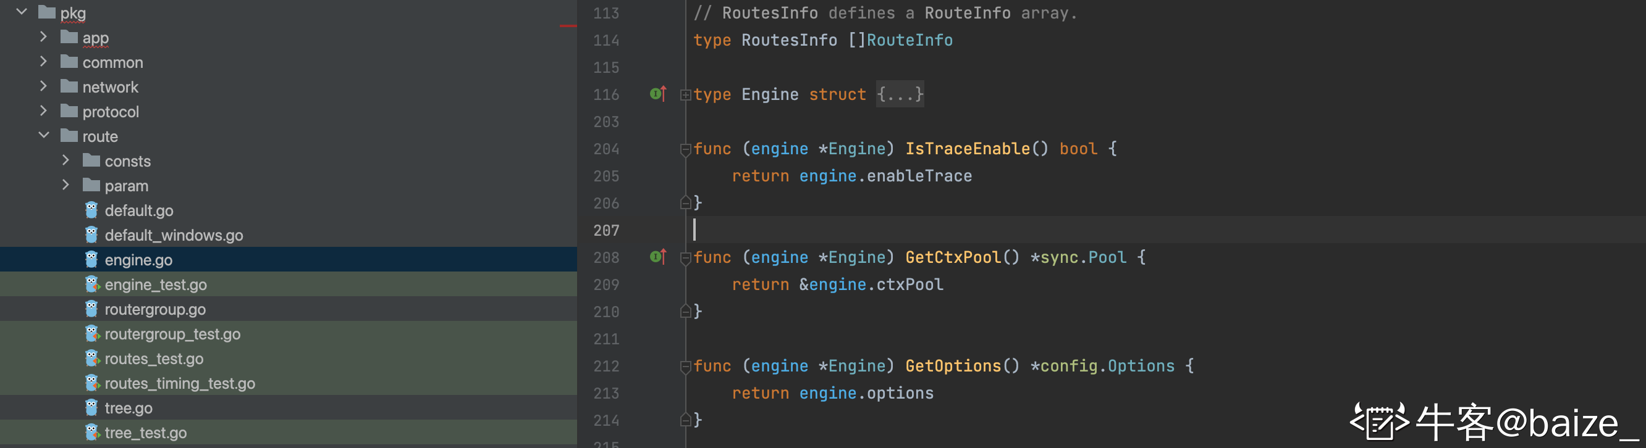This screenshot has width=1646, height=448.
Task: Open default_windows.go from the project tree
Action: tap(174, 235)
